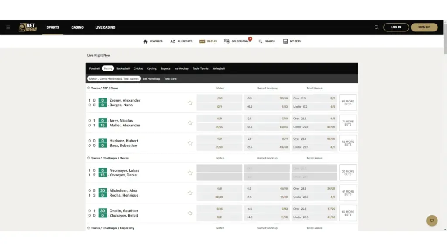Expand 62 More Bets for Zverev match

click(x=348, y=103)
